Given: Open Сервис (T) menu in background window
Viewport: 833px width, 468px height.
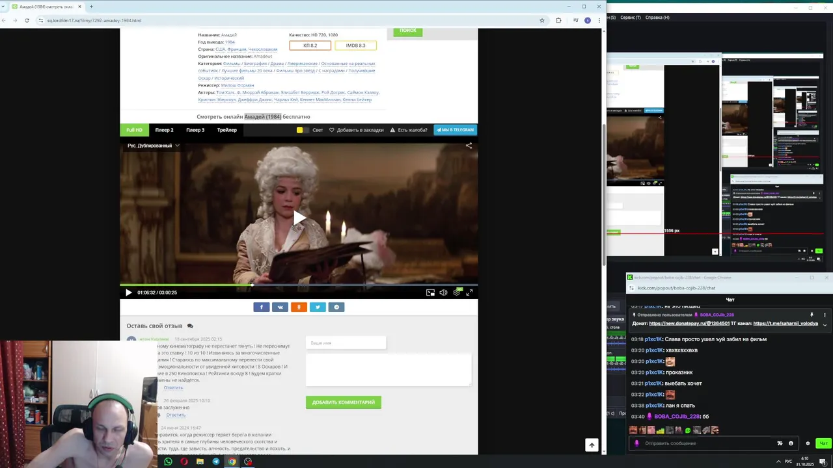Looking at the screenshot, I should click(x=630, y=18).
